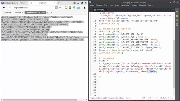The height and width of the screenshot is (101, 180).
Task: Click the "// отправка post картинки" comment
Action: point(115,29)
